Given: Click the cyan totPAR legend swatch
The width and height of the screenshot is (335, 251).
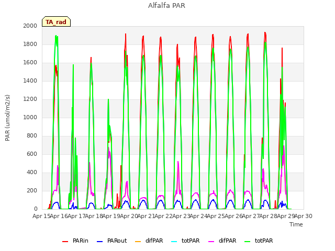Looking at the screenshot, I should point(174,242).
